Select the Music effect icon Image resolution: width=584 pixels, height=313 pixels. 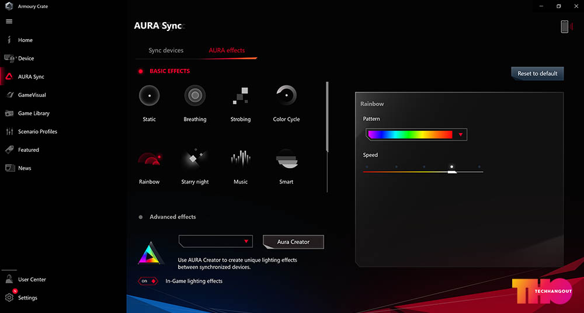pyautogui.click(x=241, y=158)
